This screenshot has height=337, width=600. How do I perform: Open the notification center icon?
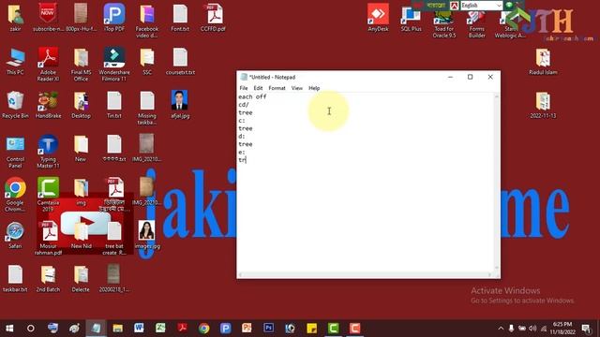[586, 329]
